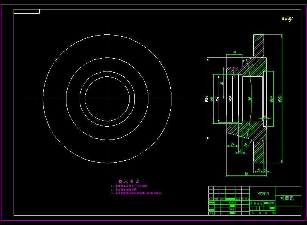Select the ø250 diameter dimension text
Image resolution: width=307 pixels, height=225 pixels.
pos(280,99)
